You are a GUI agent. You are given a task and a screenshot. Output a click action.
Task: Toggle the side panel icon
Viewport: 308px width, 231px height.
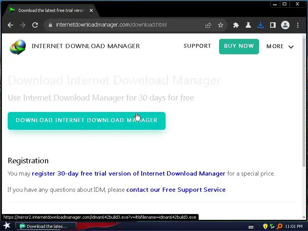(273, 25)
